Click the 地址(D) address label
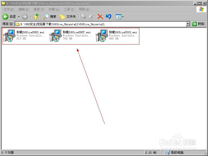The width and height of the screenshot is (208, 156). click(x=8, y=24)
